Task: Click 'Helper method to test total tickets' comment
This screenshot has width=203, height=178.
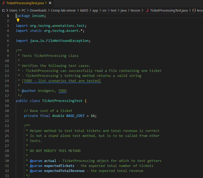Action: point(65,131)
